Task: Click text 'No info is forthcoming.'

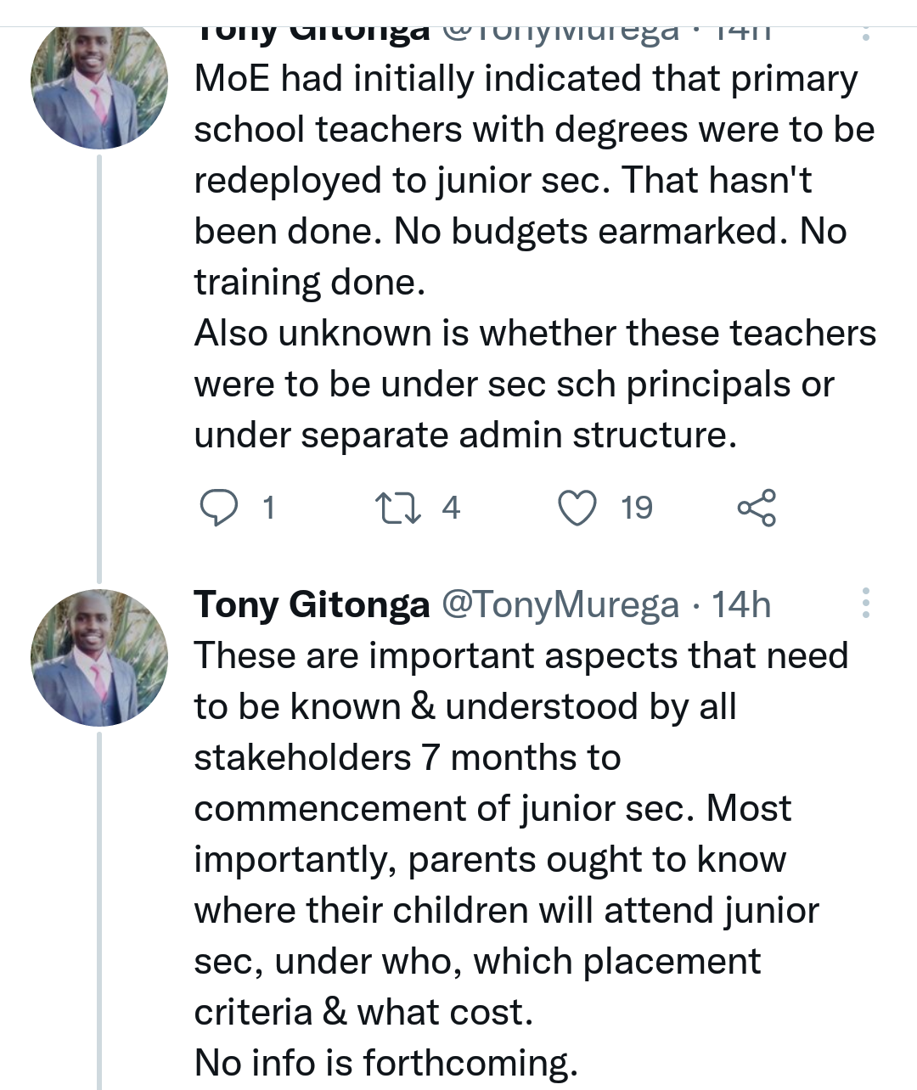Action: point(385,1063)
